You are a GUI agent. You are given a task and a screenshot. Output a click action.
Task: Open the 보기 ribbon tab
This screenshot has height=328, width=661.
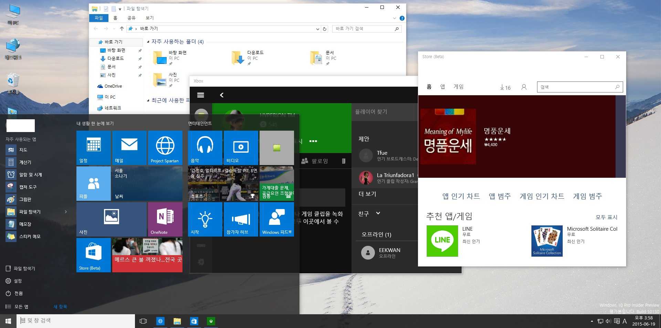150,18
